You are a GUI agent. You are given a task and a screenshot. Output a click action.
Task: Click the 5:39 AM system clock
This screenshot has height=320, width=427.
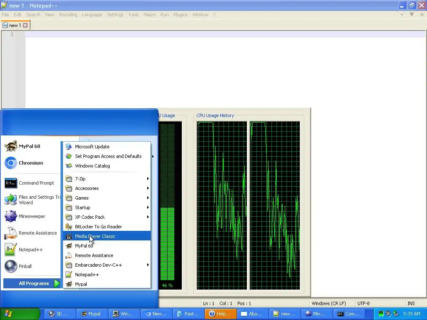tap(412, 314)
